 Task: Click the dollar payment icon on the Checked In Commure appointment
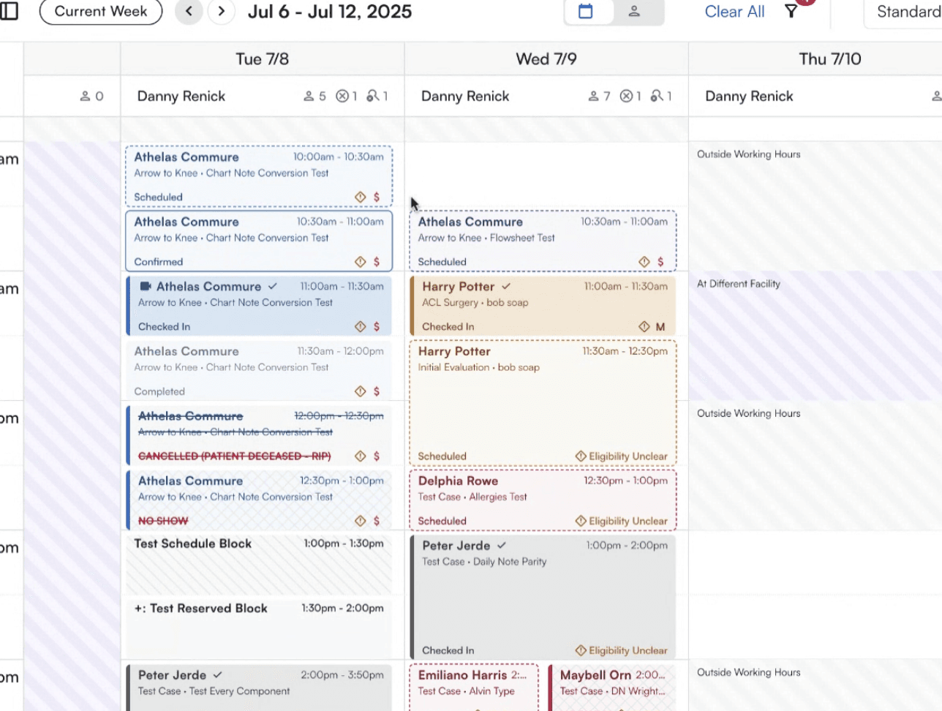376,327
